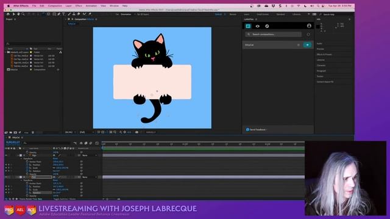Click the Home icon in the toolbar
The image size is (390, 219).
pyautogui.click(x=8, y=14)
